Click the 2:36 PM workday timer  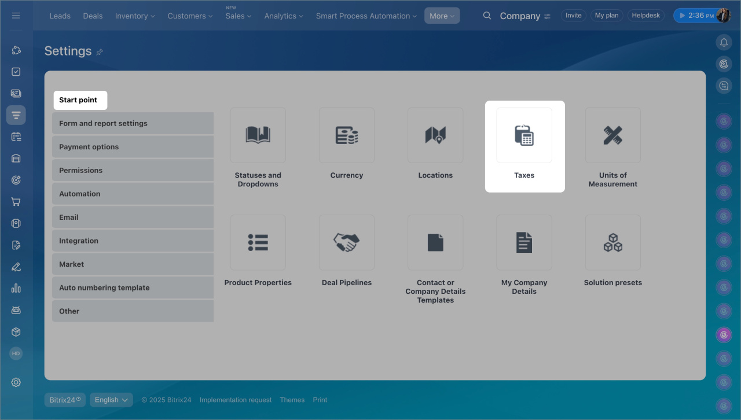696,16
